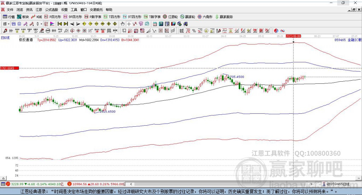Viewport: 362px width, 195px height.
Task: Open the 资讯 menu
Action: tap(29, 10)
